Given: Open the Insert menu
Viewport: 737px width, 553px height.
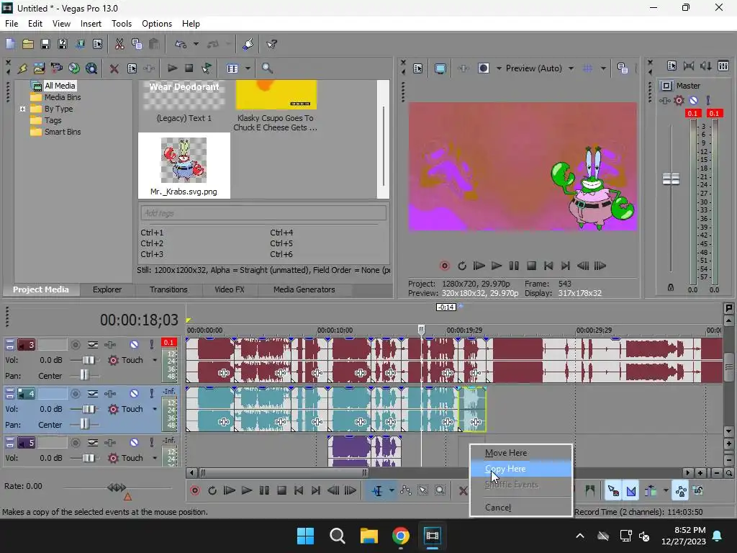Looking at the screenshot, I should (91, 24).
